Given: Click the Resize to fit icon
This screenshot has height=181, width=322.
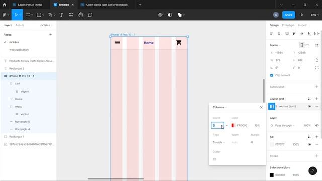Looking at the screenshot, I should (x=317, y=45).
